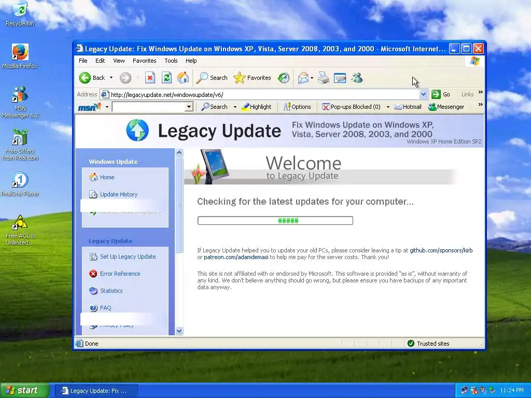Open Update History in sidebar

click(119, 194)
